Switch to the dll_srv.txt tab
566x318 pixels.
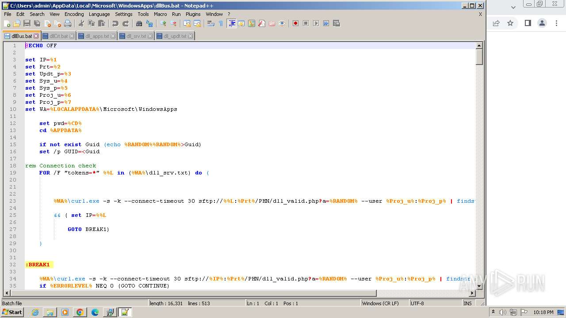click(136, 36)
